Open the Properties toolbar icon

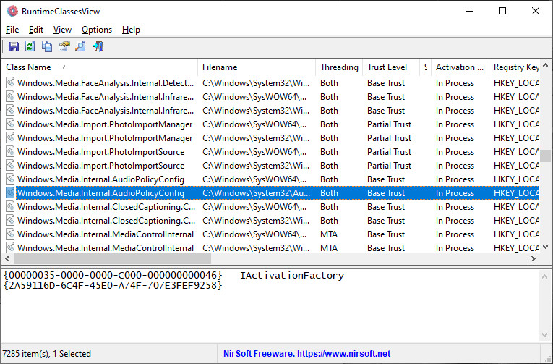(x=64, y=46)
